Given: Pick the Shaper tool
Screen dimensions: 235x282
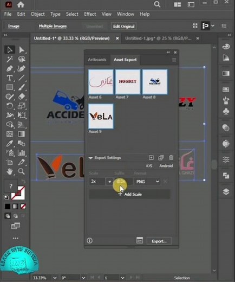Looking at the screenshot, I should 10,97.
